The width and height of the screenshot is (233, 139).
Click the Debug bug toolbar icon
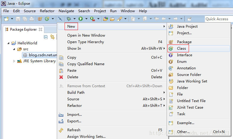coord(69,19)
